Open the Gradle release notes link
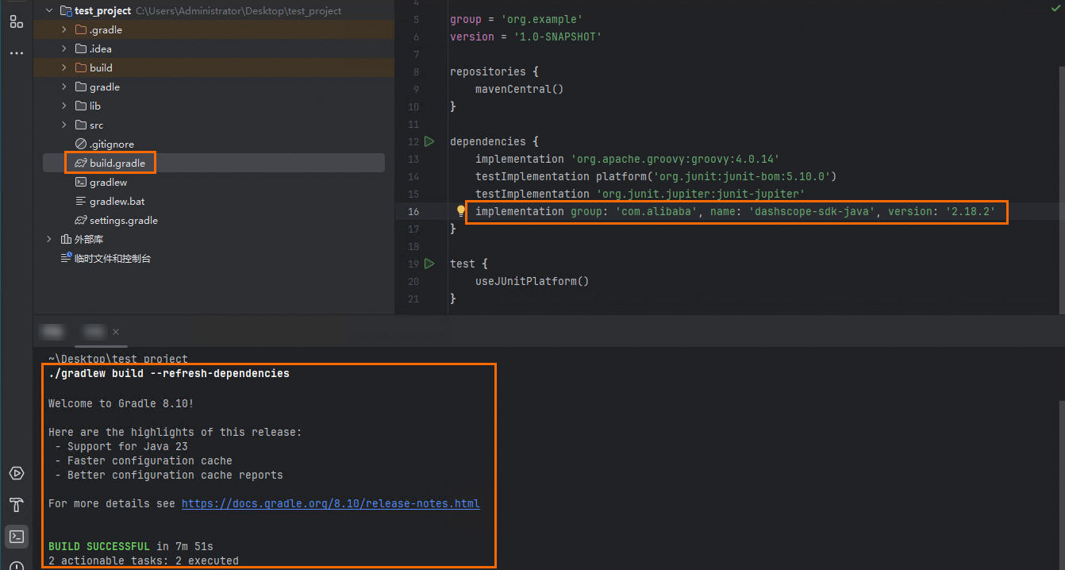 330,503
